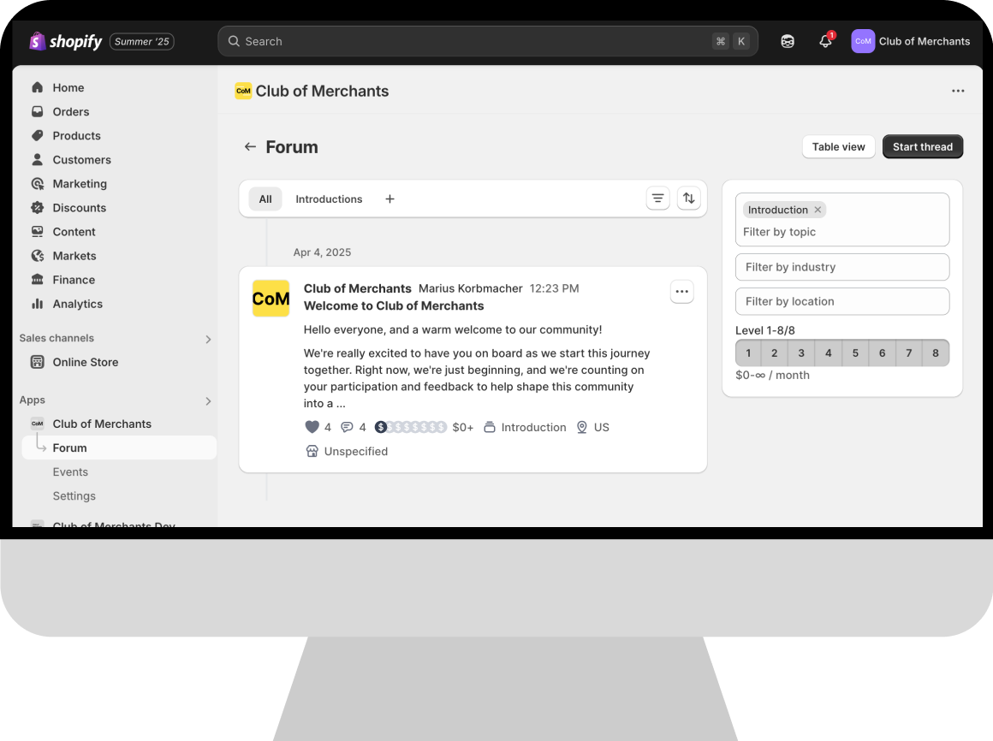Image resolution: width=993 pixels, height=741 pixels.
Task: Select Forum in the sidebar
Action: (119, 448)
